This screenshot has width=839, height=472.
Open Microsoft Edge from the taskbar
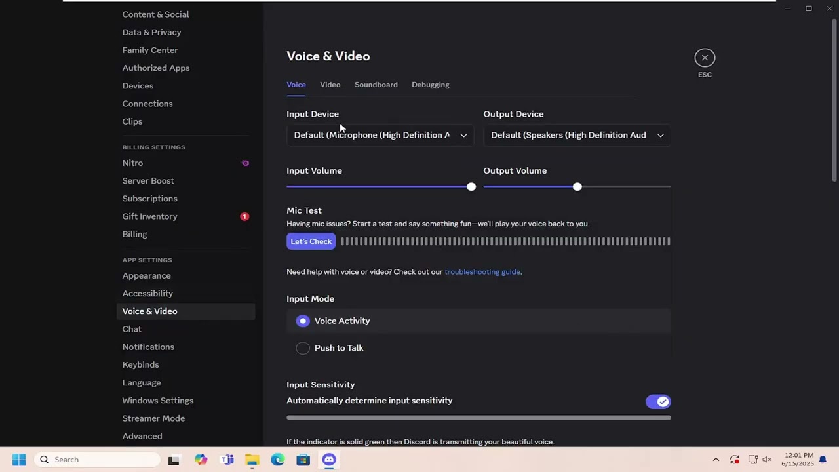278,460
